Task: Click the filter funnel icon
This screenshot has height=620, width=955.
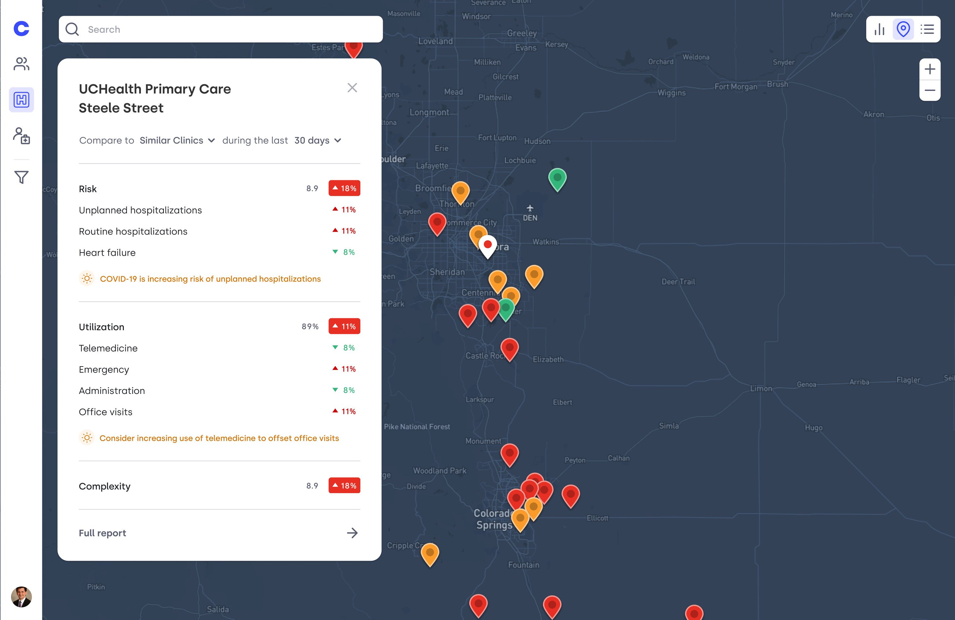Action: [21, 177]
